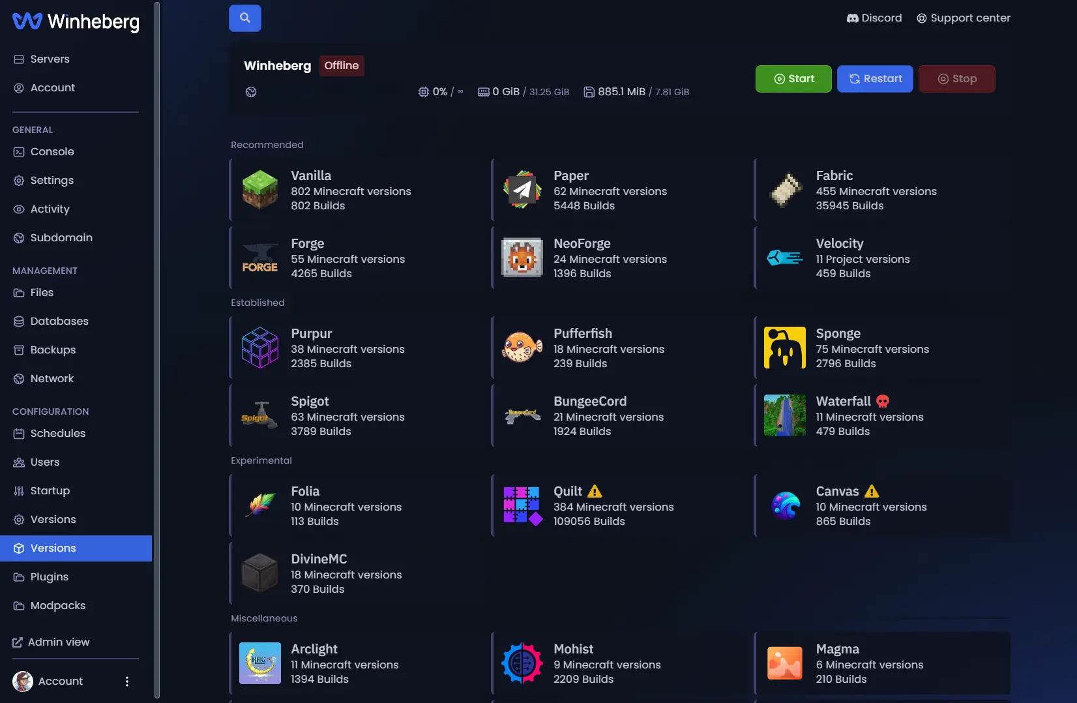Click the Quilt yellow warning triangle

coord(595,491)
